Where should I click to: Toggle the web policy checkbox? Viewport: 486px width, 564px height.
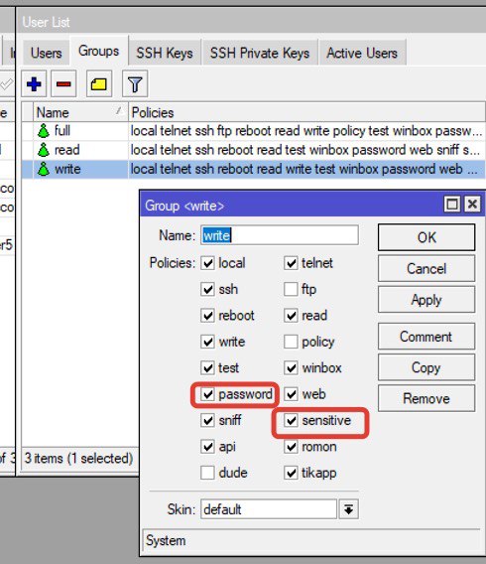pos(291,394)
